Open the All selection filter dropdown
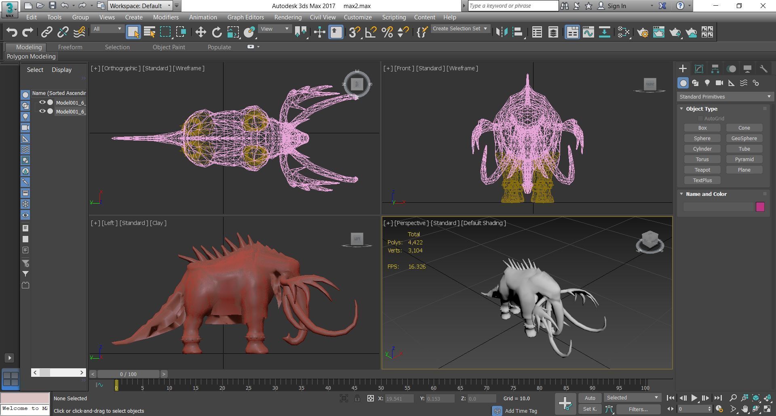Viewport: 776px width, 416px height. (x=107, y=29)
